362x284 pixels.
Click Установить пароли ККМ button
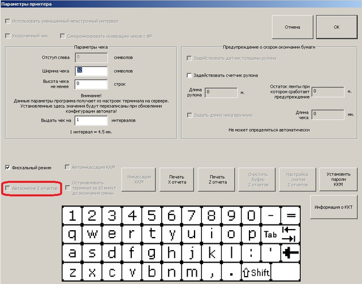(x=338, y=179)
